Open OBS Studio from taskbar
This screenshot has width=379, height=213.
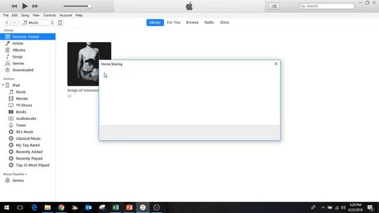point(156,208)
